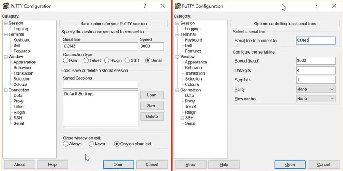The width and height of the screenshot is (343, 171).
Task: Select Serial category in left window tree
Action: [x=18, y=123]
